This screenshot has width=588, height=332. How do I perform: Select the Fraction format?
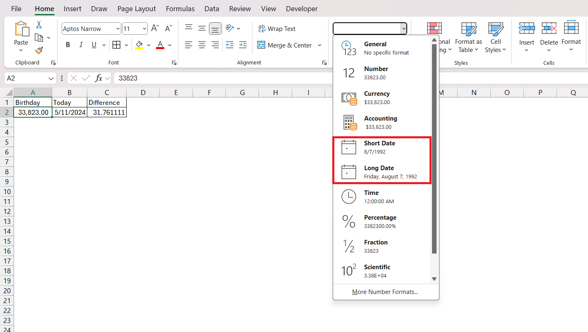tap(382, 247)
